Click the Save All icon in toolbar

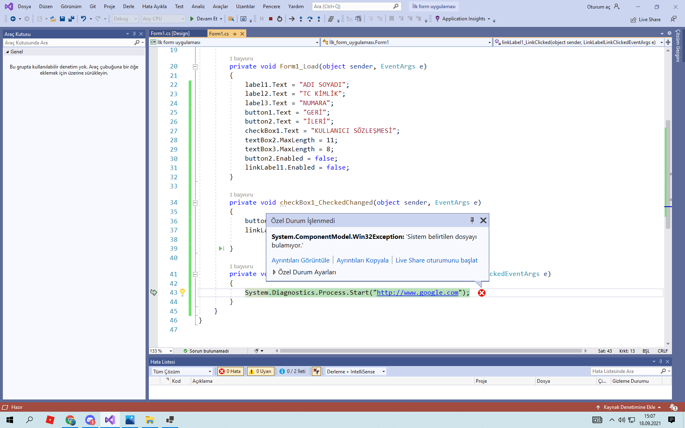click(x=71, y=19)
